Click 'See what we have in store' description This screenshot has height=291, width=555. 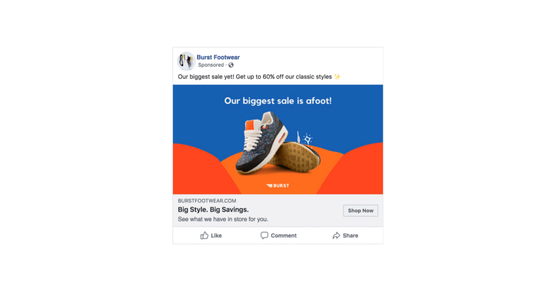click(x=223, y=219)
